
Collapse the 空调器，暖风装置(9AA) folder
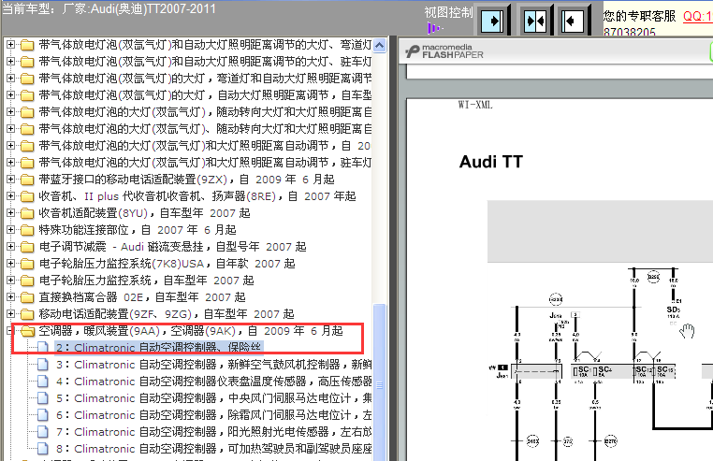click(x=10, y=330)
